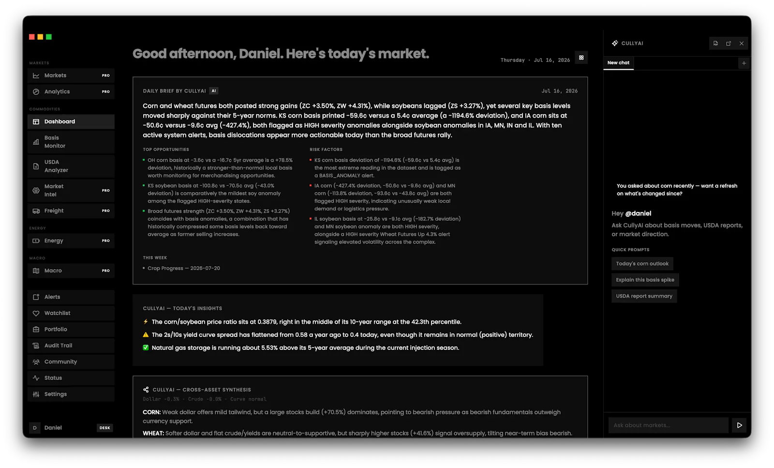Click the Macro map icon

(x=36, y=271)
